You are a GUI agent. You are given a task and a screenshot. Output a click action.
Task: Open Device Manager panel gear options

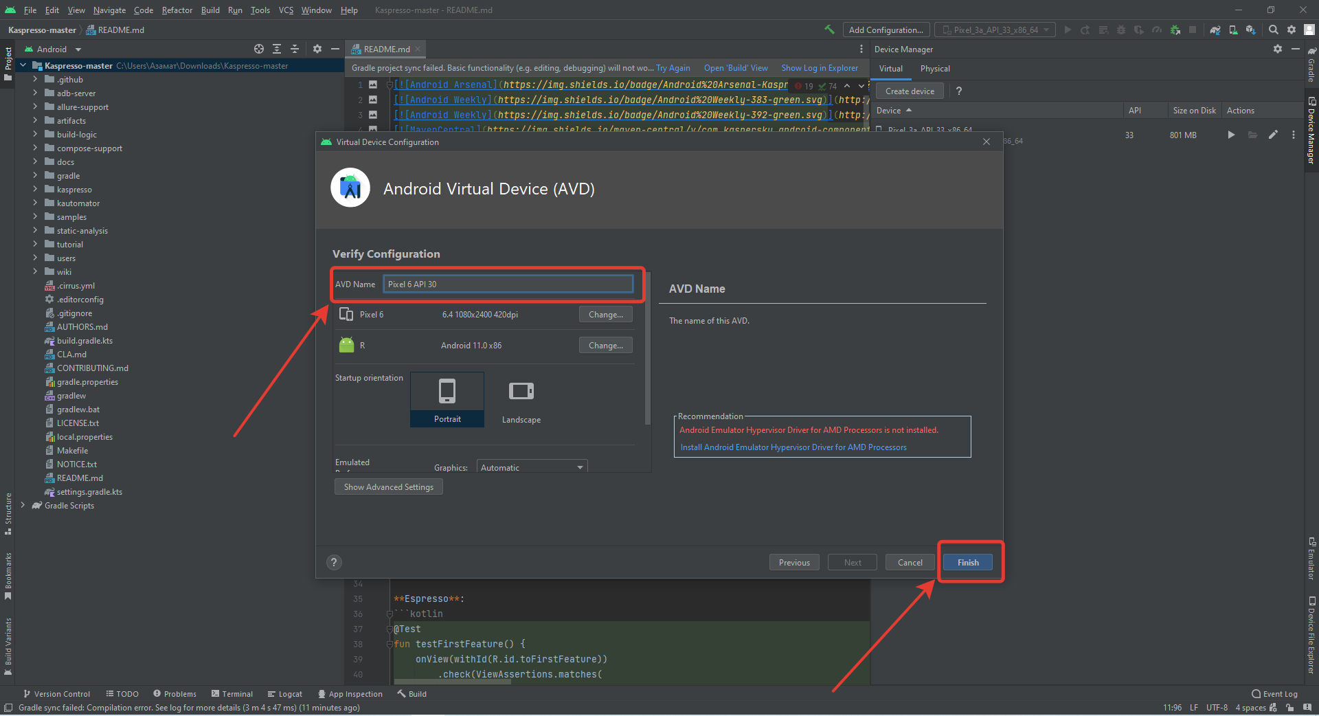1278,49
